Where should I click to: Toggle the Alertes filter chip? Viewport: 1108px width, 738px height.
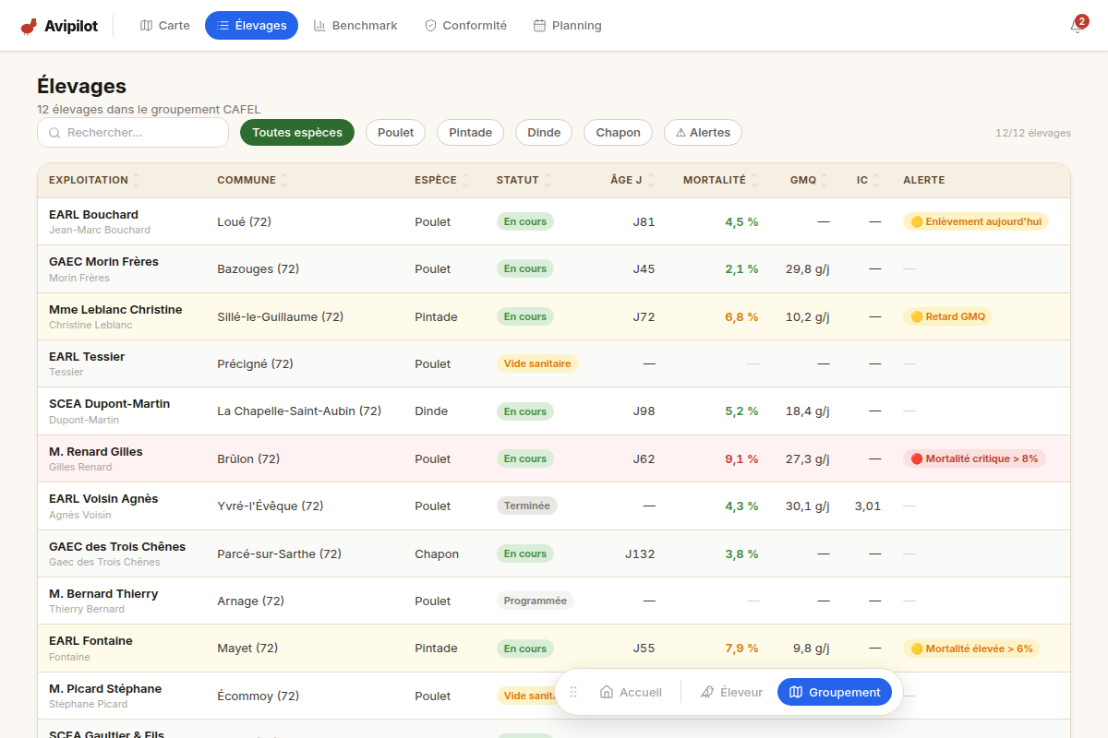click(703, 133)
